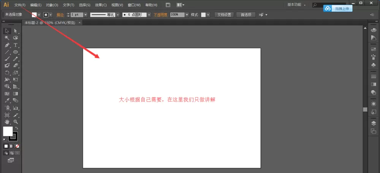The image size is (380, 173).
Task: Select the Lasso tool
Action: (x=16, y=38)
